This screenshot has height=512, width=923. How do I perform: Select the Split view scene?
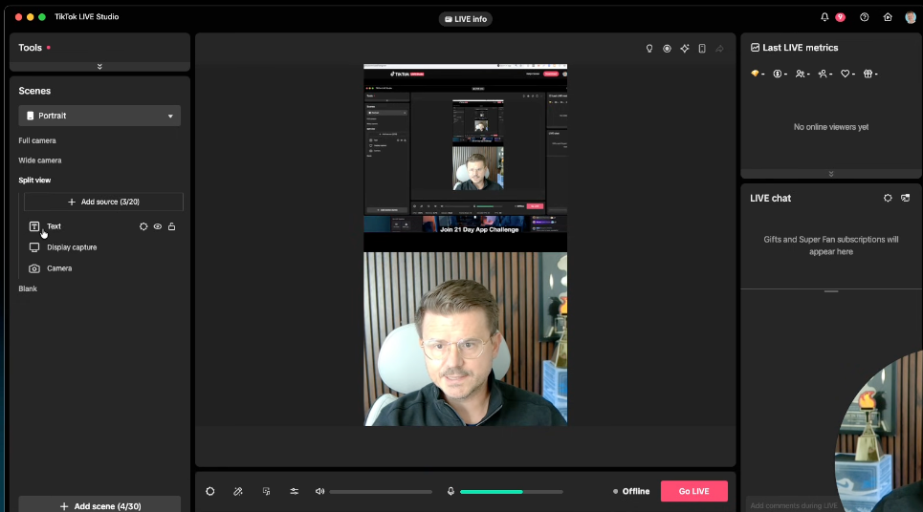34,181
